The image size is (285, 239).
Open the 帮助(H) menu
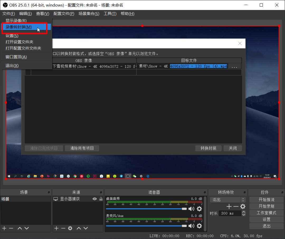[x=127, y=14]
